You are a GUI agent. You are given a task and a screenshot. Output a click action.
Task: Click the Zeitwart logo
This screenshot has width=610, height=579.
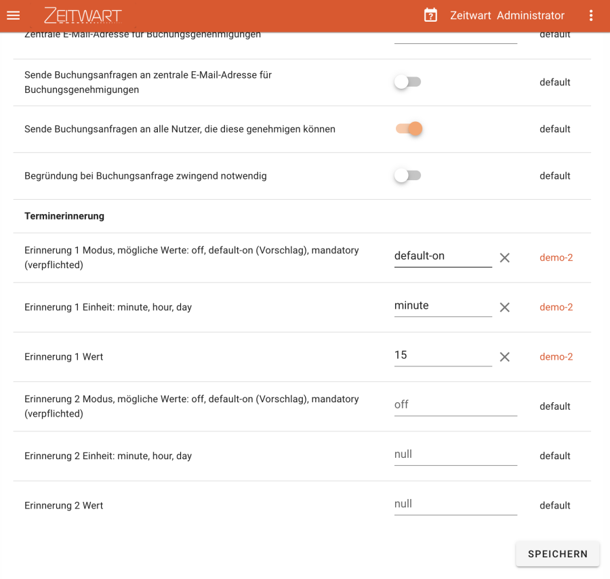tap(83, 16)
